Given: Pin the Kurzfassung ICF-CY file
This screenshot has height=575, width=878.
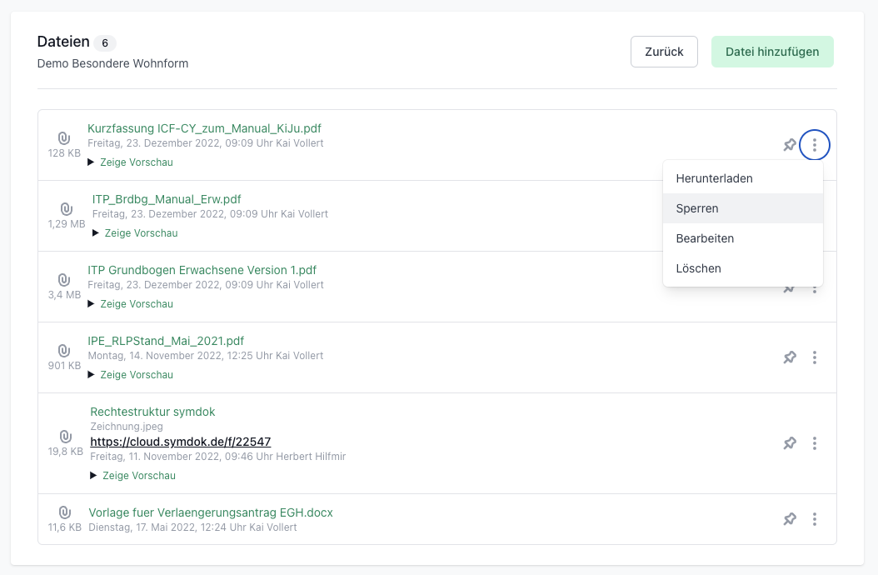Looking at the screenshot, I should pyautogui.click(x=790, y=145).
